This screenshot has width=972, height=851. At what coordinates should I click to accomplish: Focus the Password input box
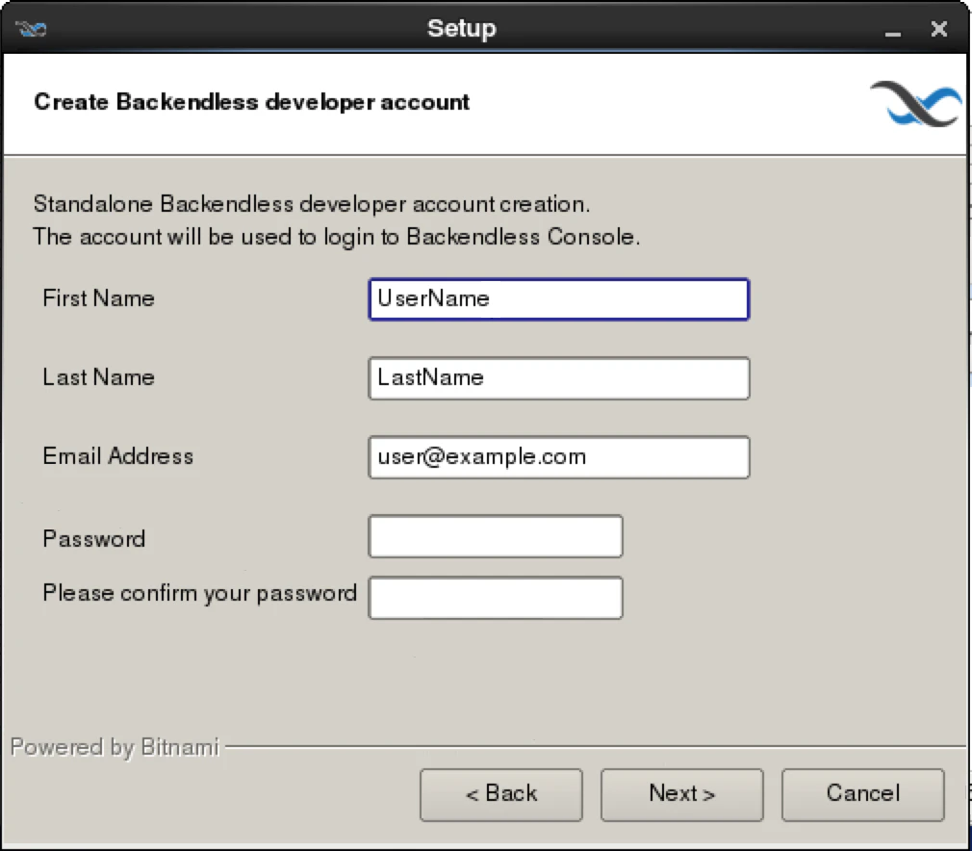496,536
